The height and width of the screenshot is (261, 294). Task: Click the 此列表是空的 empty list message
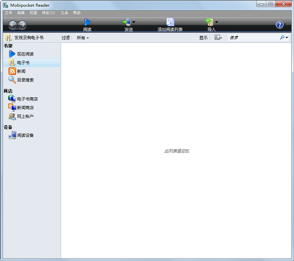176,151
